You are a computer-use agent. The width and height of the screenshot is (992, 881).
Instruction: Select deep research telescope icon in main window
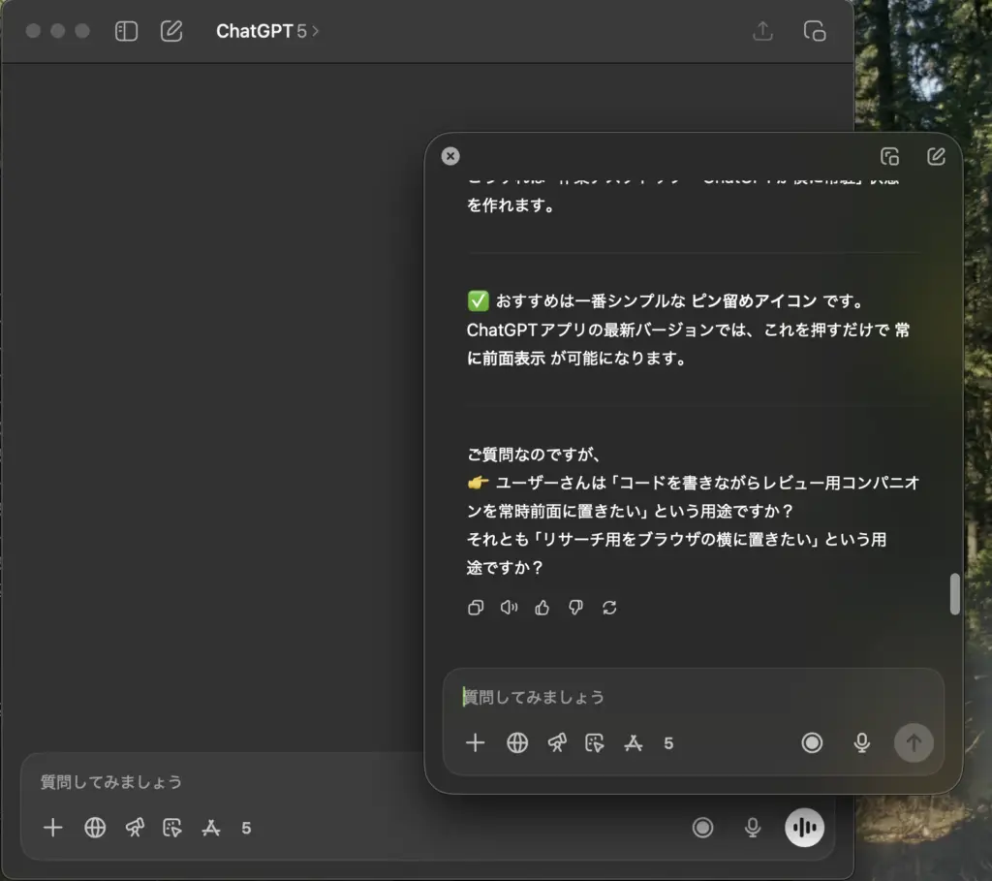point(135,827)
